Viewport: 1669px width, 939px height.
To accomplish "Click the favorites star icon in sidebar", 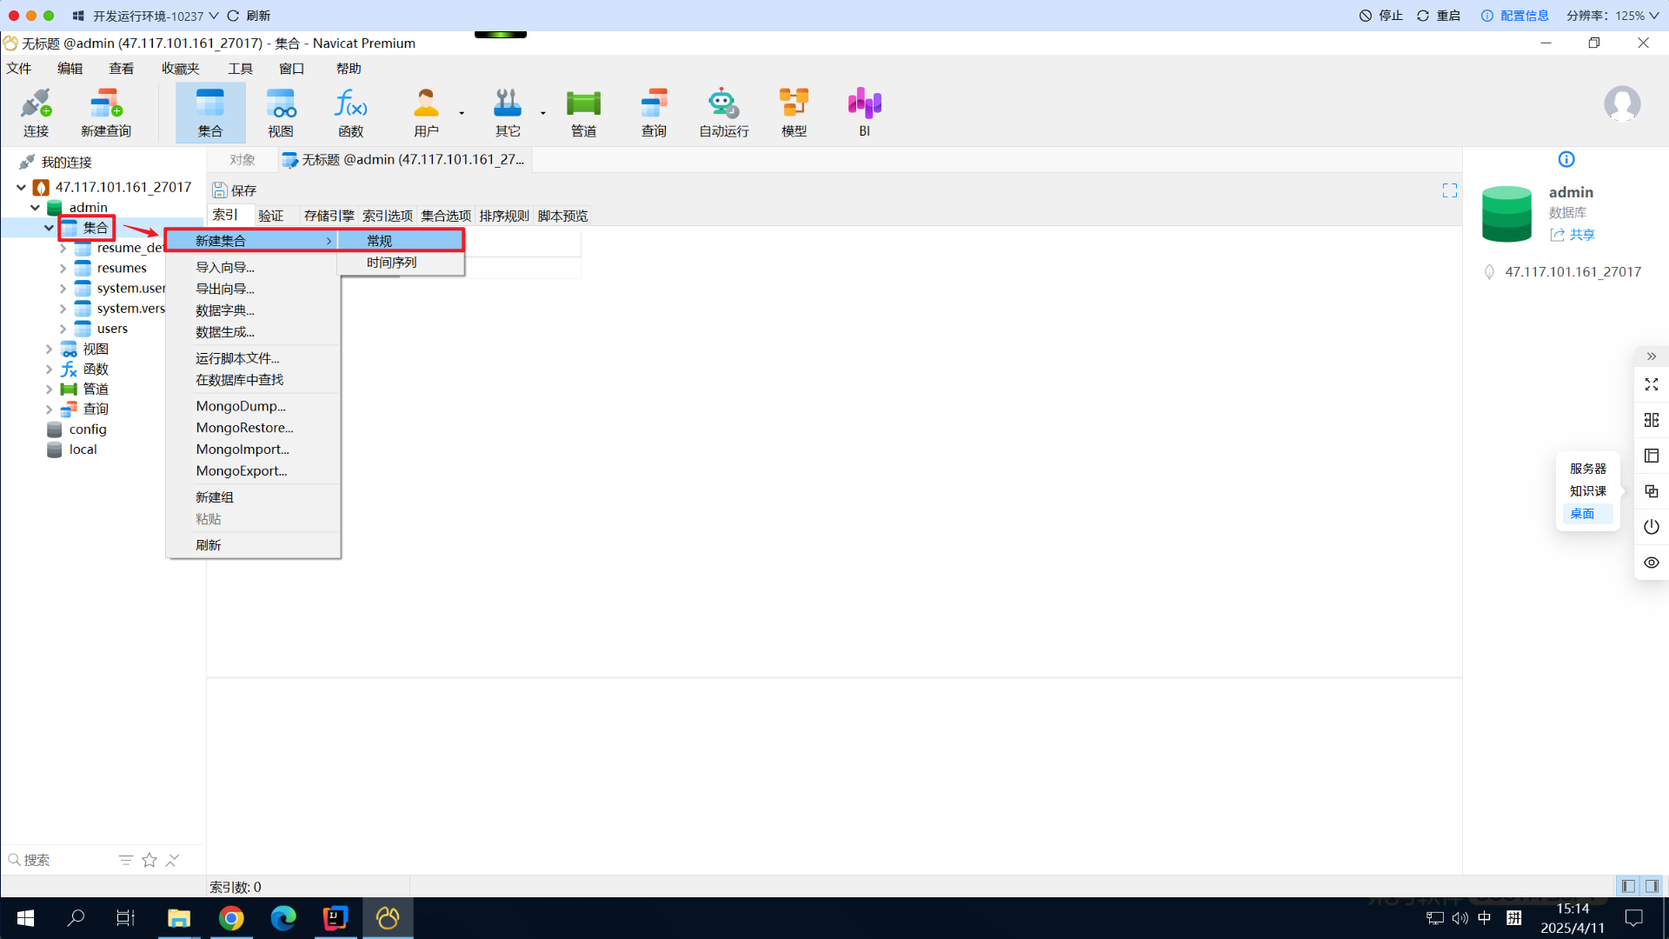I will click(x=150, y=860).
